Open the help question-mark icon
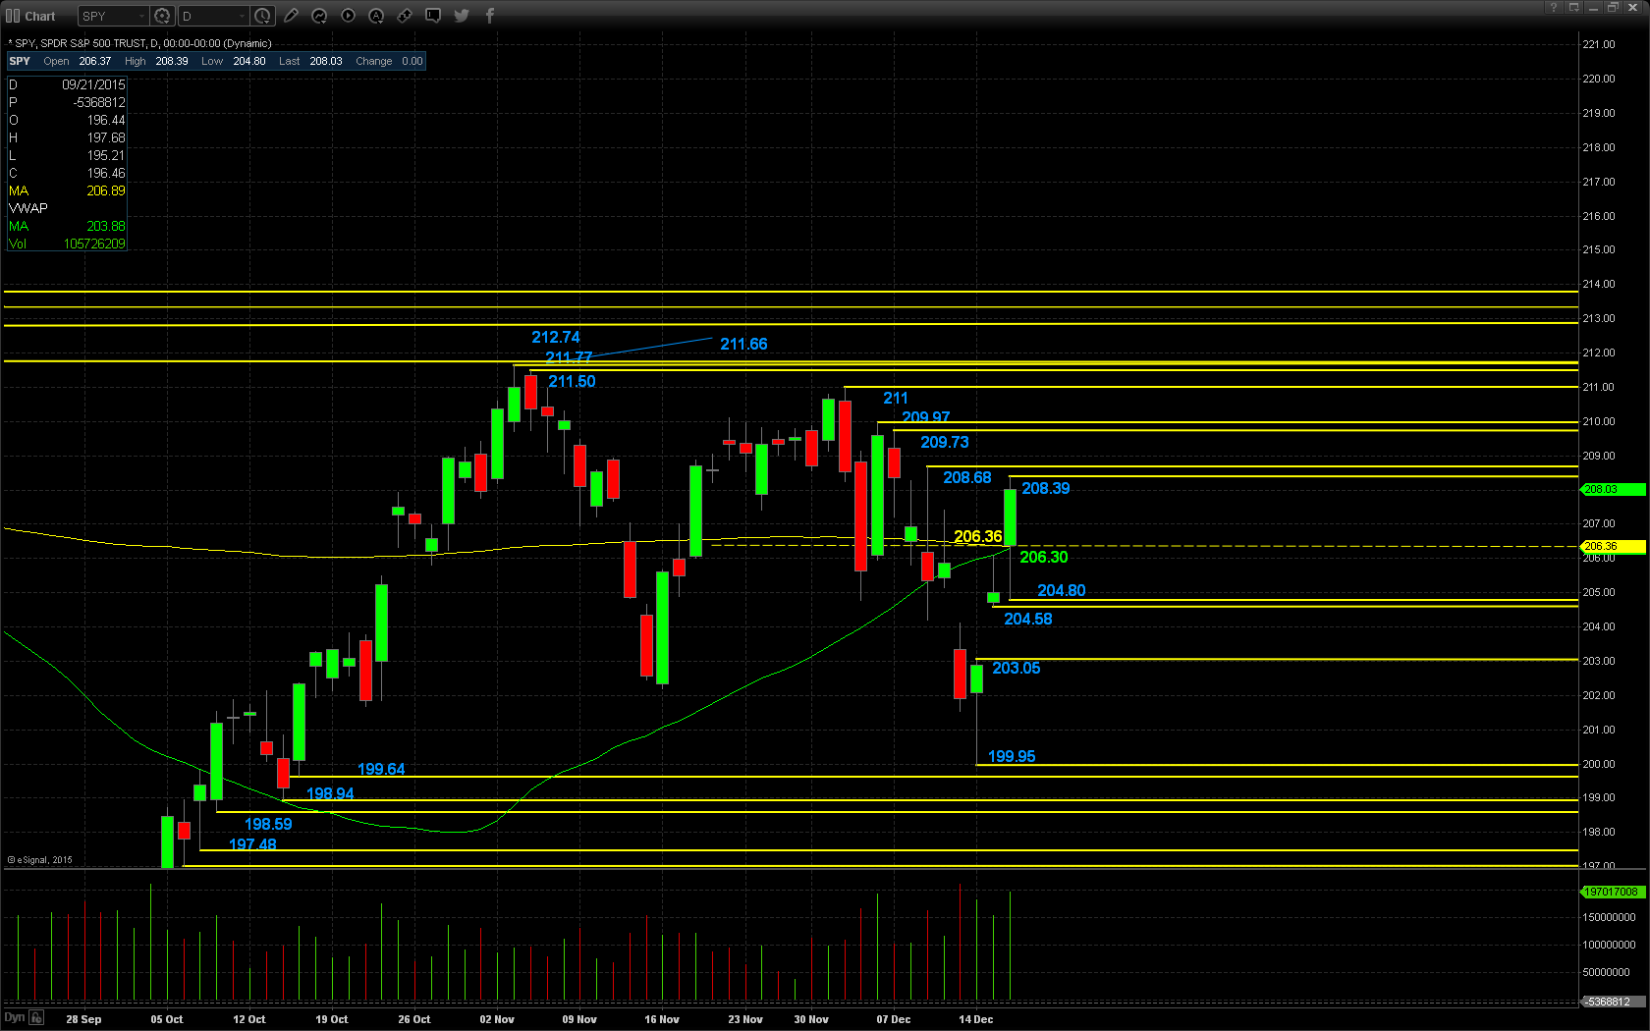Viewport: 1650px width, 1031px height. 1553,7
